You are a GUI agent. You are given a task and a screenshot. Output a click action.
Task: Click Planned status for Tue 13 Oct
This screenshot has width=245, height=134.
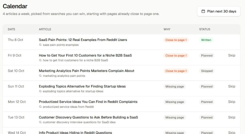207,117
